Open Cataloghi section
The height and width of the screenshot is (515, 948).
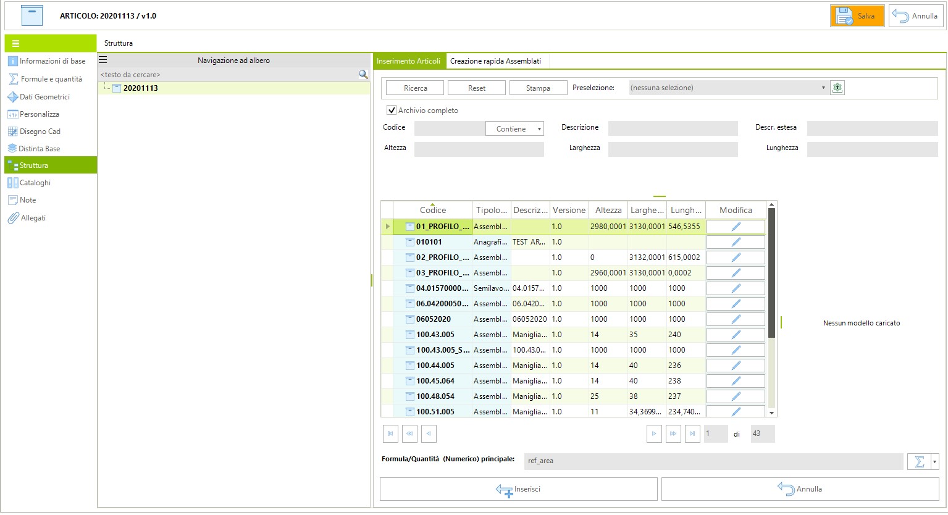tap(51, 183)
